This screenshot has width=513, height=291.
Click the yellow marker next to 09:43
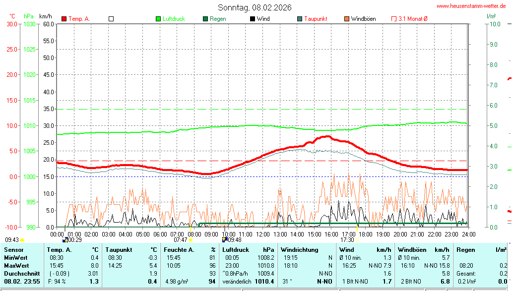point(22,240)
